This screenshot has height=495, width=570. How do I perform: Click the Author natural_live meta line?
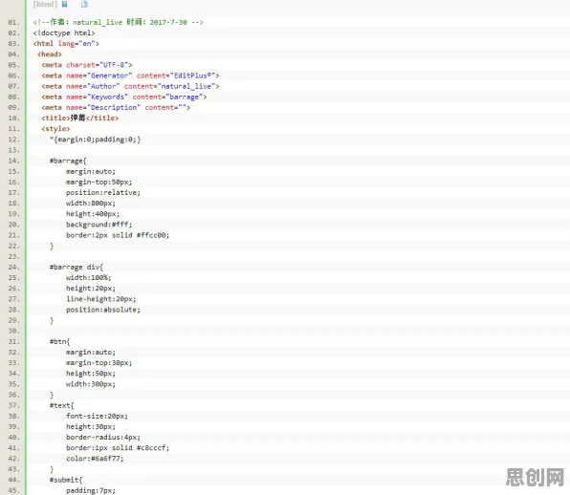point(130,86)
